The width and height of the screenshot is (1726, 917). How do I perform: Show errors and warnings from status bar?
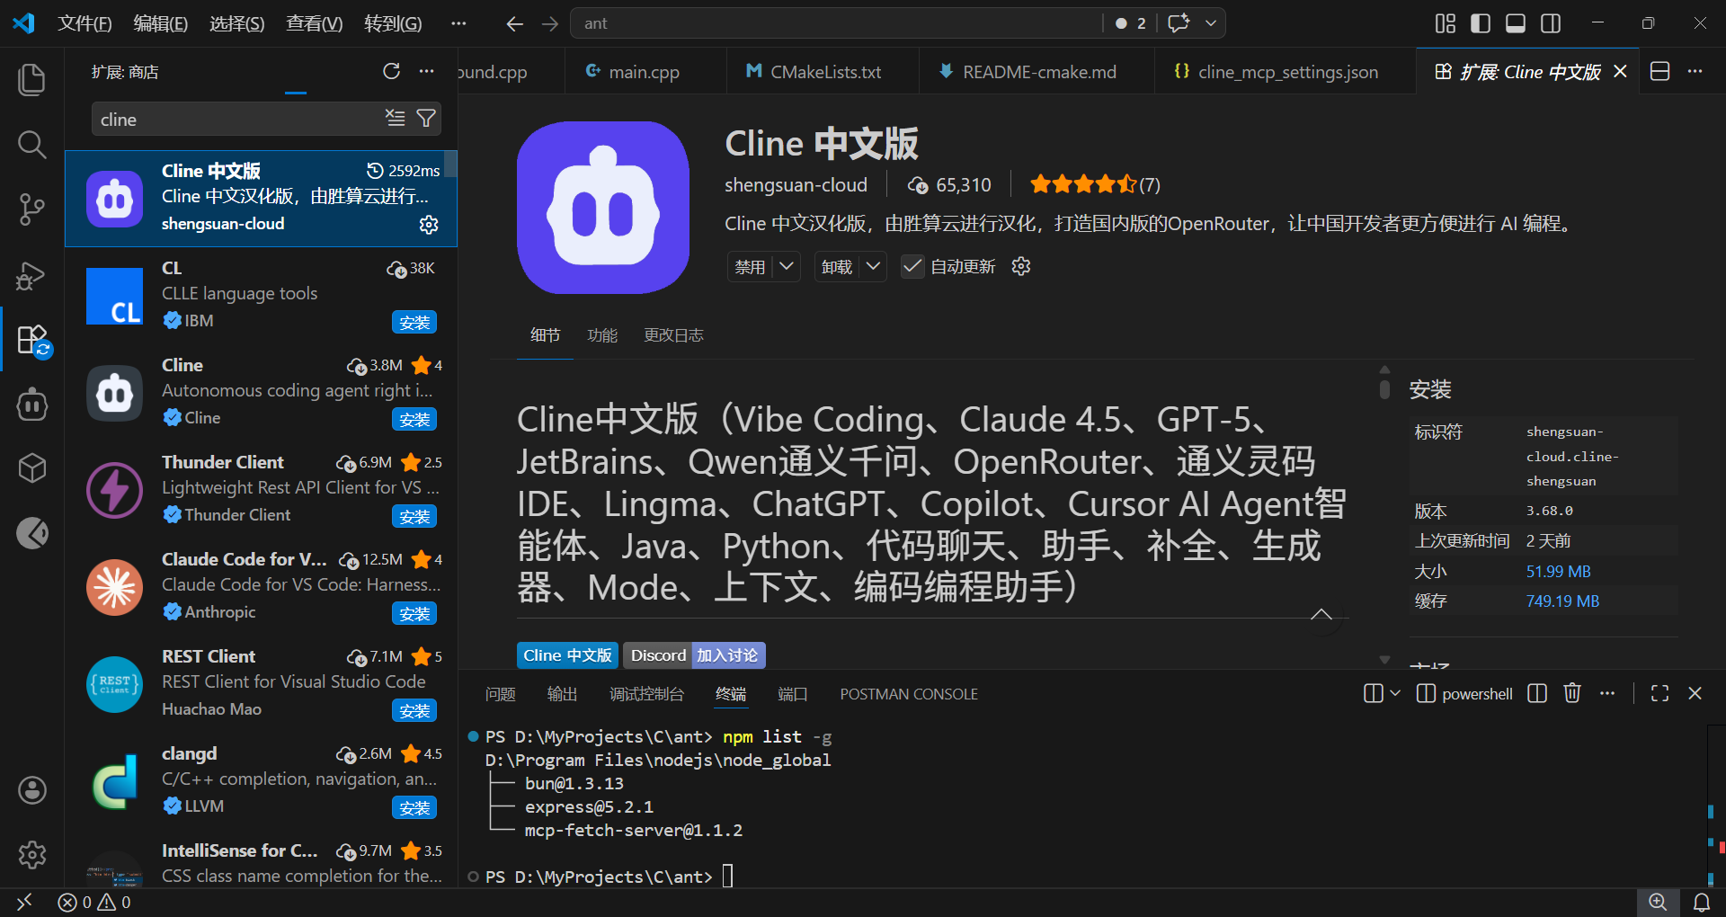click(94, 902)
